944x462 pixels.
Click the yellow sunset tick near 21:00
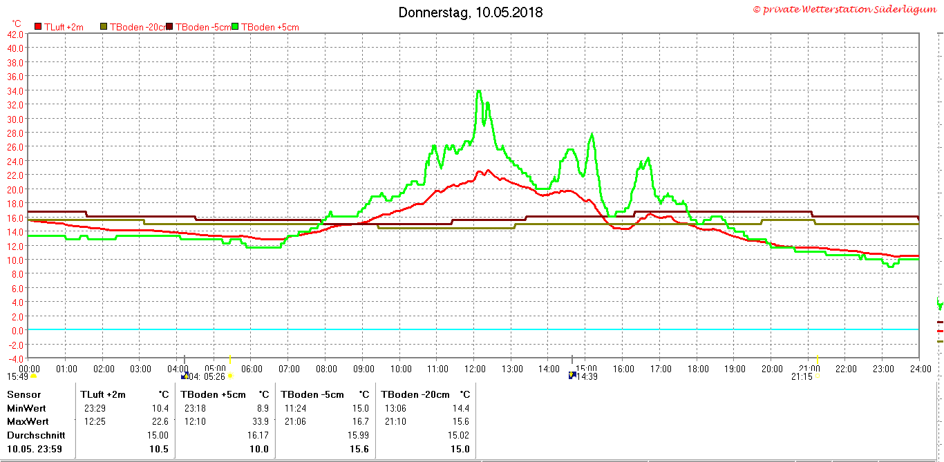pyautogui.click(x=817, y=360)
